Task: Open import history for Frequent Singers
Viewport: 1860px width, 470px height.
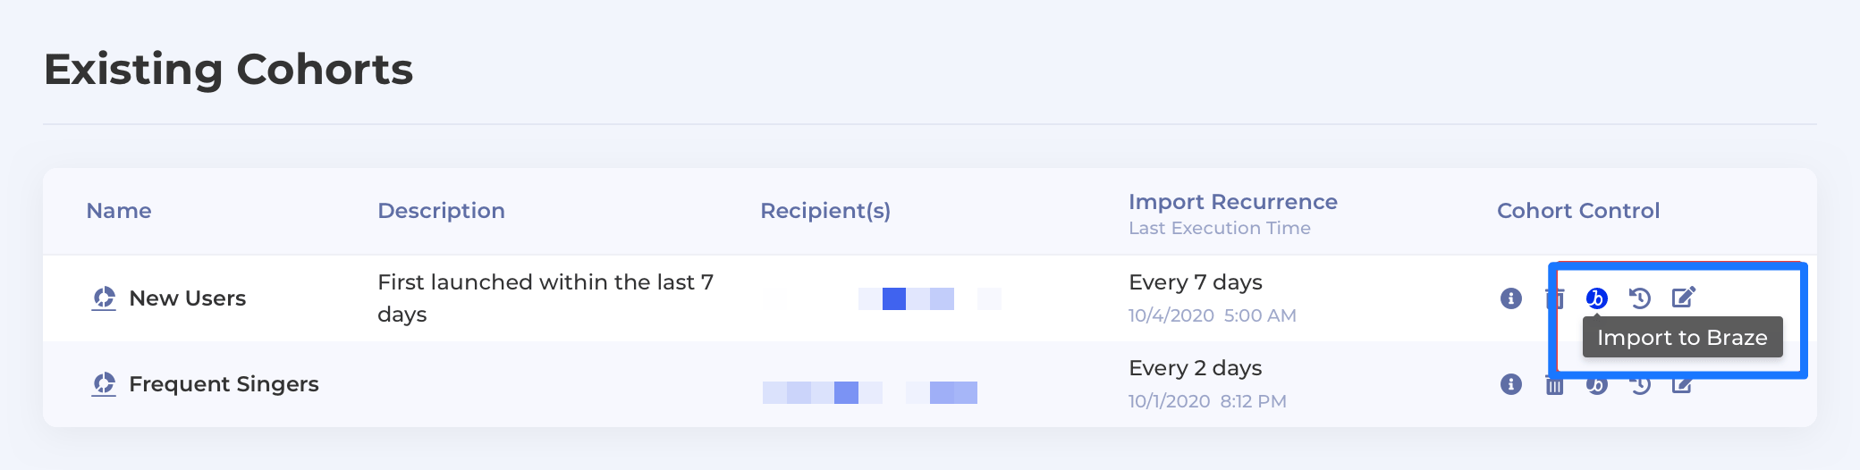Action: coord(1639,386)
